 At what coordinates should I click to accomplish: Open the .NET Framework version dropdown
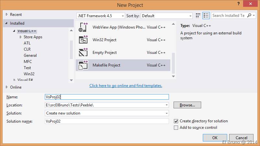101,16
